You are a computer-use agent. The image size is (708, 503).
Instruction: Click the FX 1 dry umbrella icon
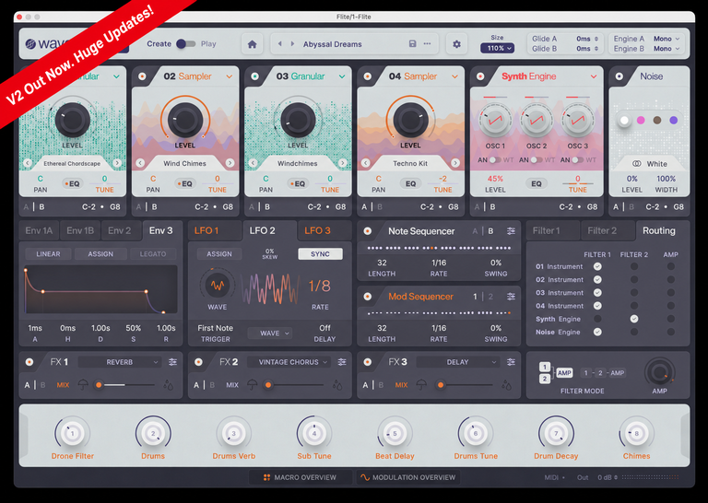click(x=83, y=385)
